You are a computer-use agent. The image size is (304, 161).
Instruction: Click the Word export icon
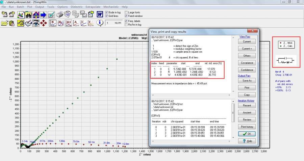pyautogui.click(x=100, y=14)
